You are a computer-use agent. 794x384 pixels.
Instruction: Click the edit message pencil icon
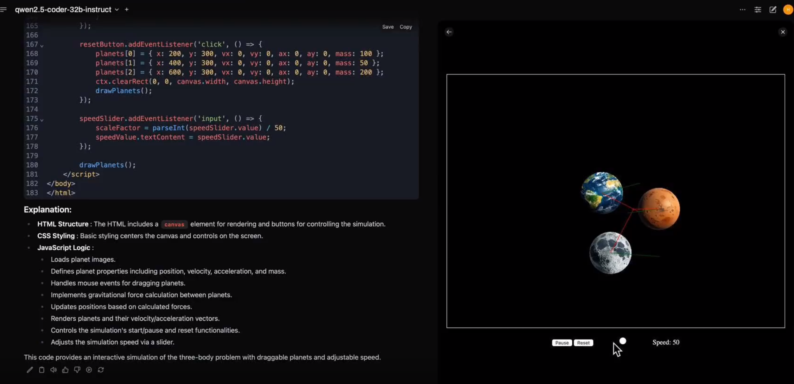click(x=30, y=370)
